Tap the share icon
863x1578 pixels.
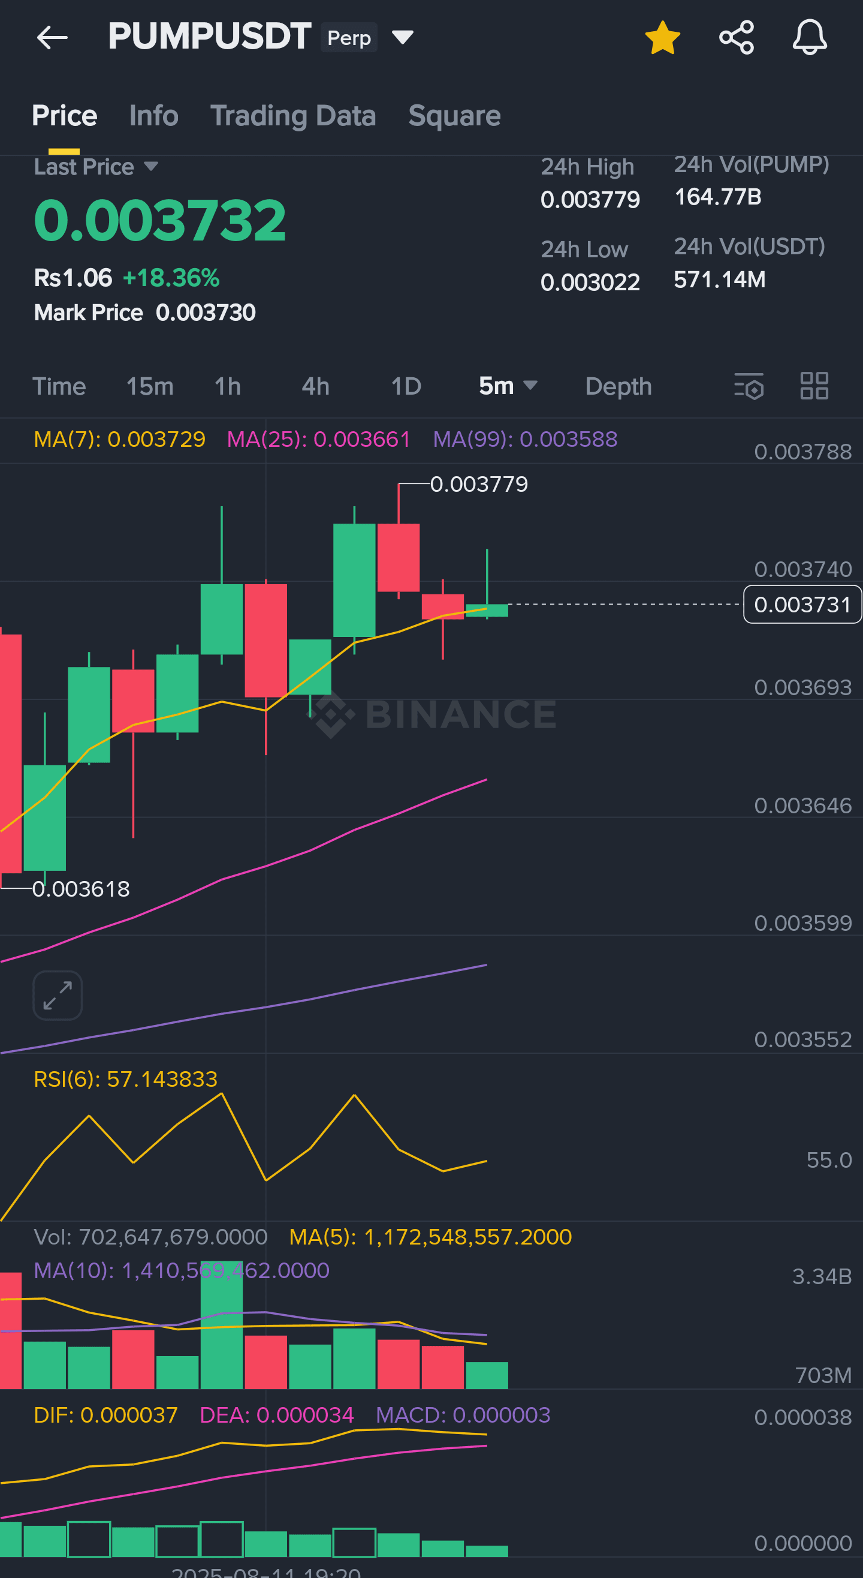click(x=737, y=38)
